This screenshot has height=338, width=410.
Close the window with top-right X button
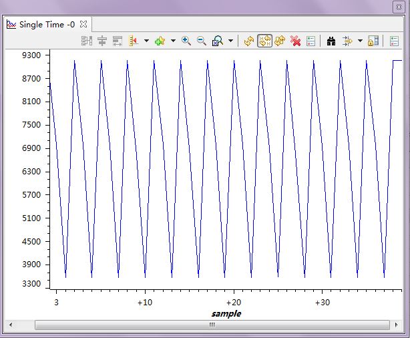click(x=399, y=7)
